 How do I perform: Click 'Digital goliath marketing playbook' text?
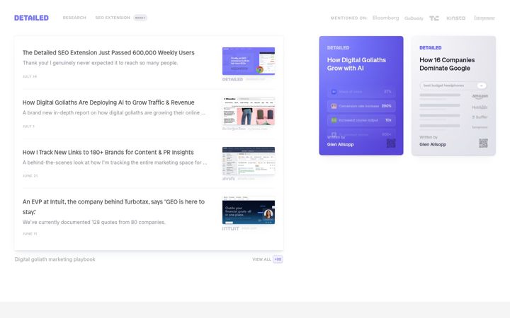coord(55,259)
